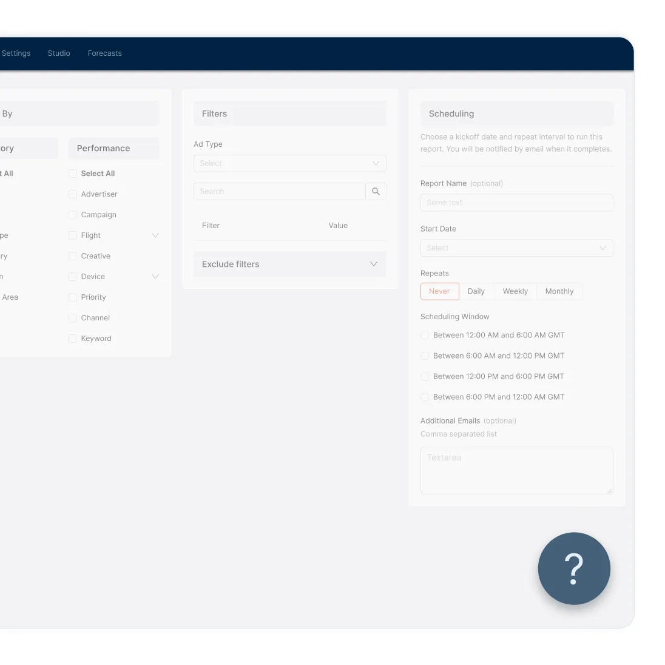
Task: Click the Filters panel header
Action: [289, 113]
